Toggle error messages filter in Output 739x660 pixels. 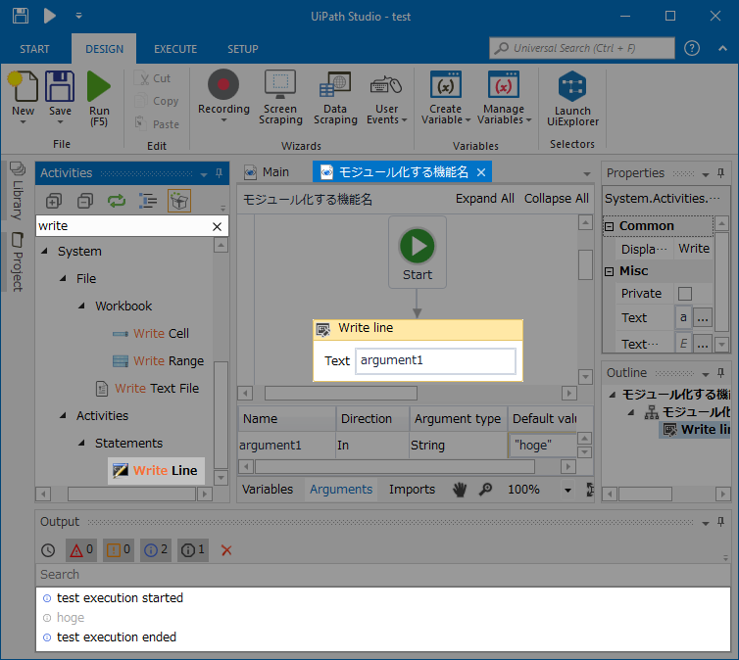coord(81,550)
